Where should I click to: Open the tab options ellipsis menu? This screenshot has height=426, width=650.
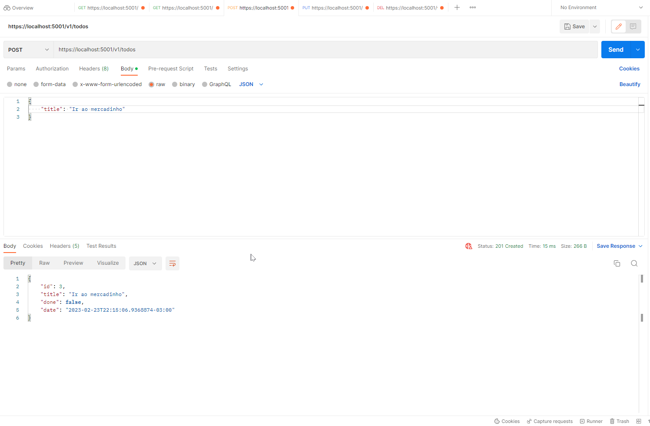pos(473,7)
